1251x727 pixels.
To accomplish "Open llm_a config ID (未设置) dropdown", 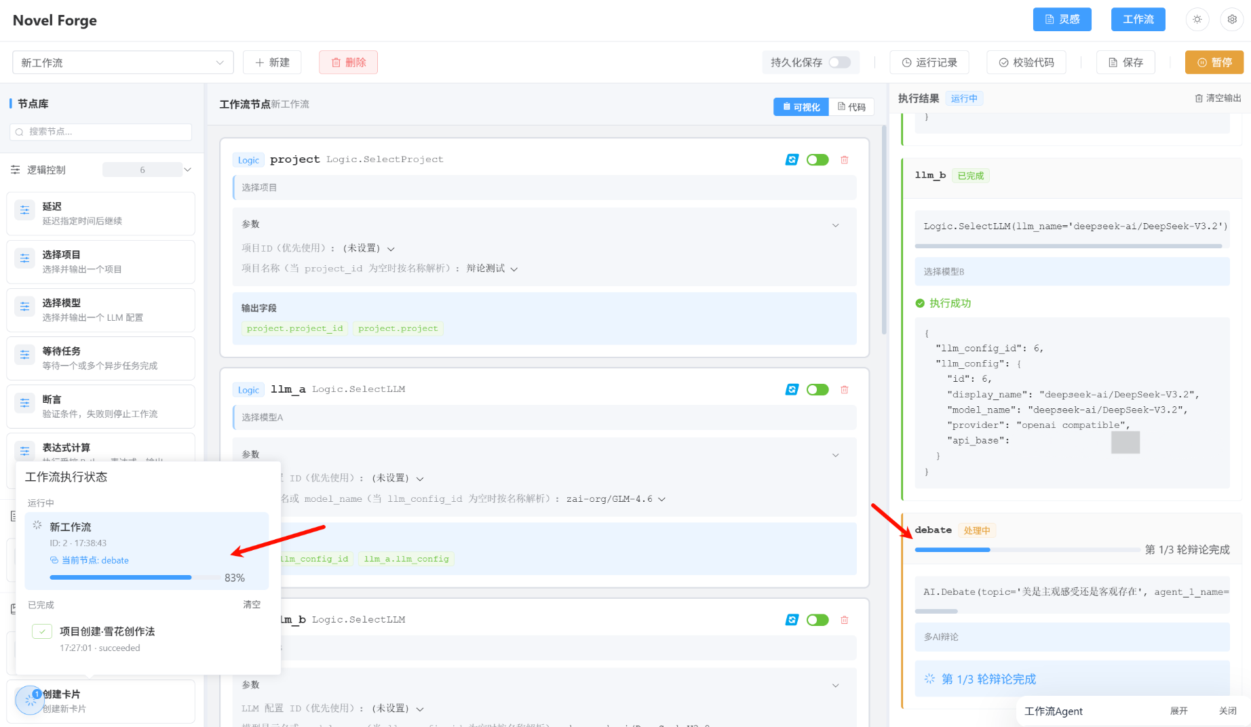I will (x=398, y=478).
